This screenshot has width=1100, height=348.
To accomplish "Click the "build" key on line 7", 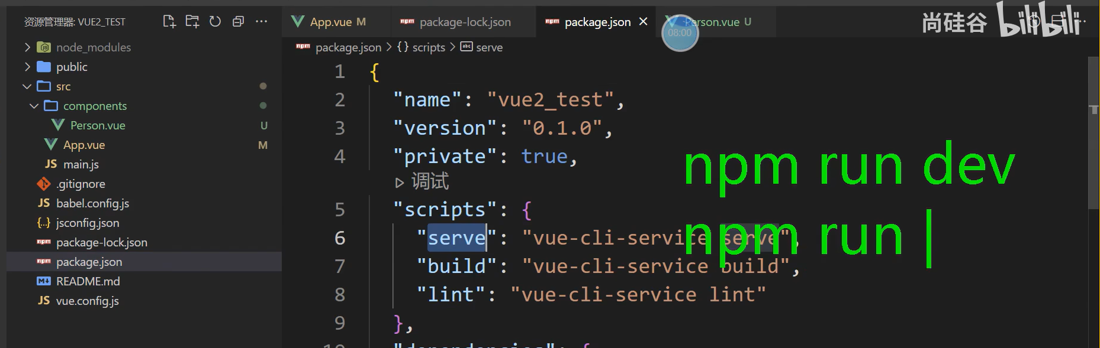I will click(x=457, y=266).
